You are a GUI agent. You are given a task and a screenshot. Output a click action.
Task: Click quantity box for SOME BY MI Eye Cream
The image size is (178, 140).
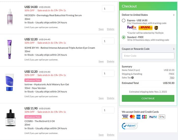click(x=108, y=41)
